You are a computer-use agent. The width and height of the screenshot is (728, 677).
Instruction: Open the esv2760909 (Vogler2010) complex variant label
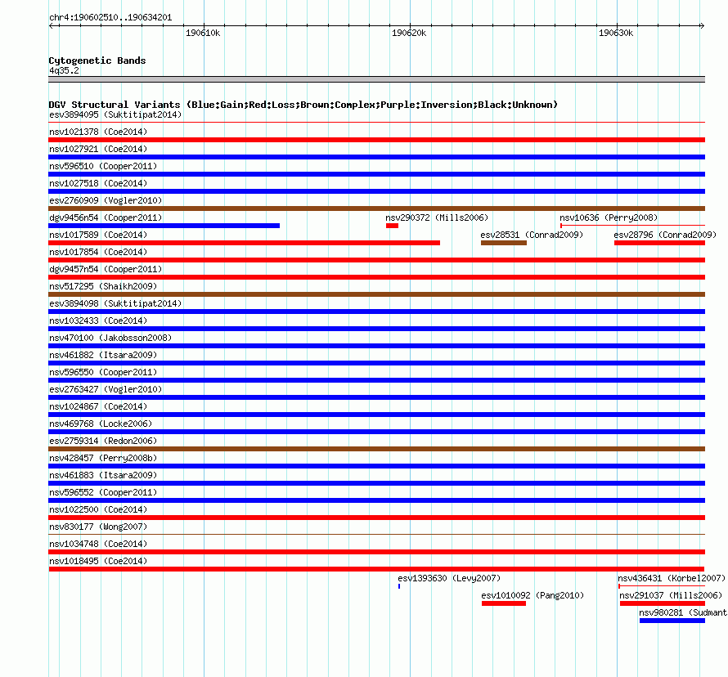(x=106, y=200)
